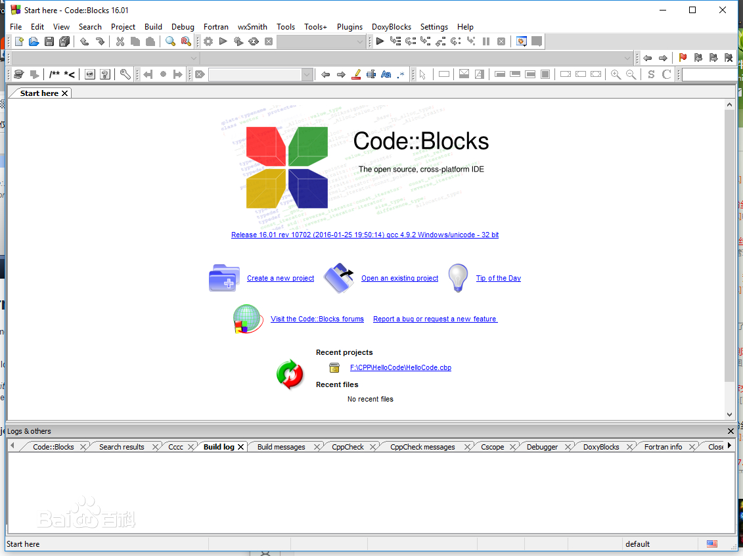Open the Plugins menu

click(349, 27)
